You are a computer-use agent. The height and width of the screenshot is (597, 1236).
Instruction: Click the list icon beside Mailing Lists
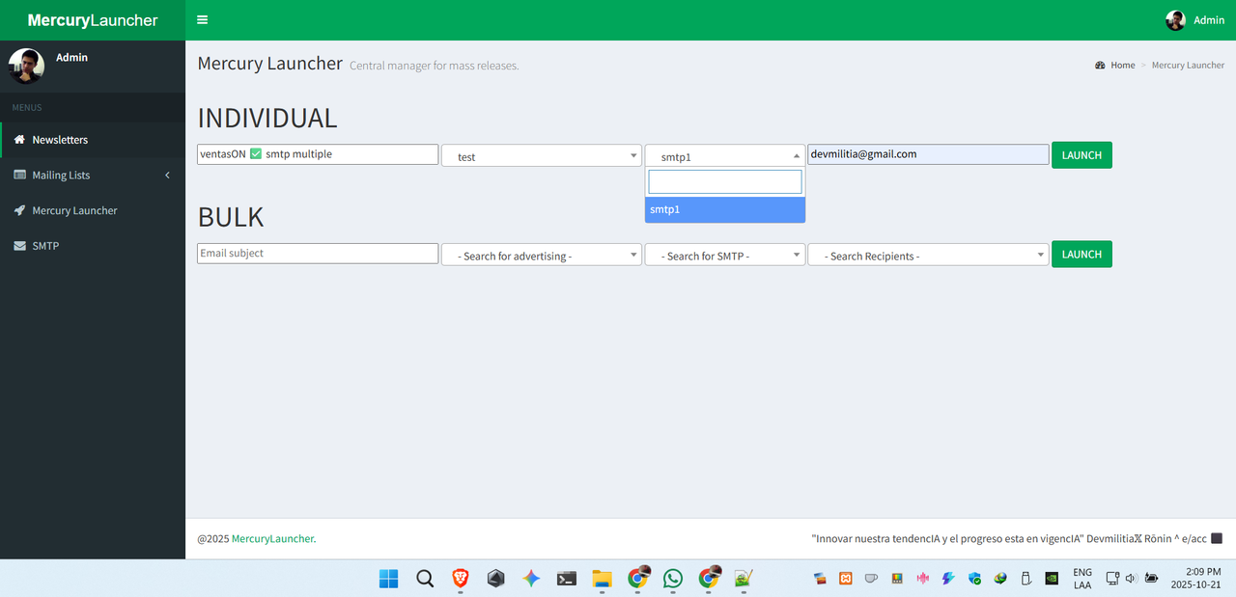(x=19, y=176)
